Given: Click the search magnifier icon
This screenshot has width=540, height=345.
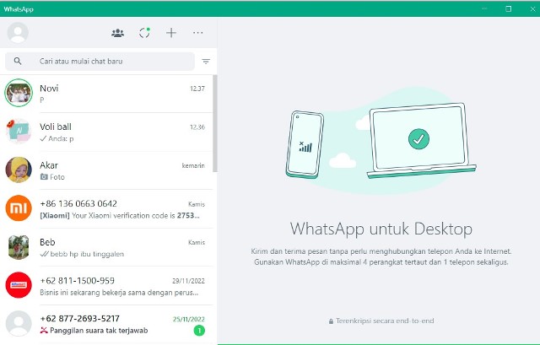Looking at the screenshot, I should pos(18,61).
